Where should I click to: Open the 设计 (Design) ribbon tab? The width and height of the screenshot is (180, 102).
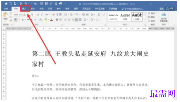point(33,9)
